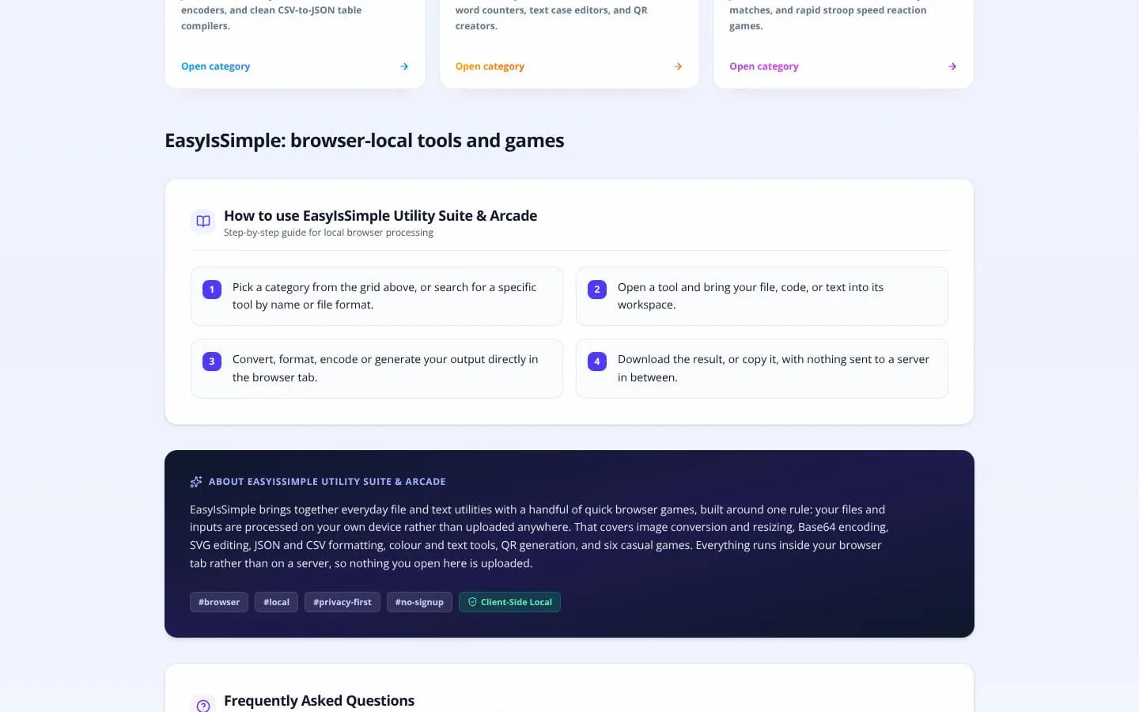The height and width of the screenshot is (712, 1139).
Task: Click the 'Pick a category from the grid' step text
Action: point(384,296)
